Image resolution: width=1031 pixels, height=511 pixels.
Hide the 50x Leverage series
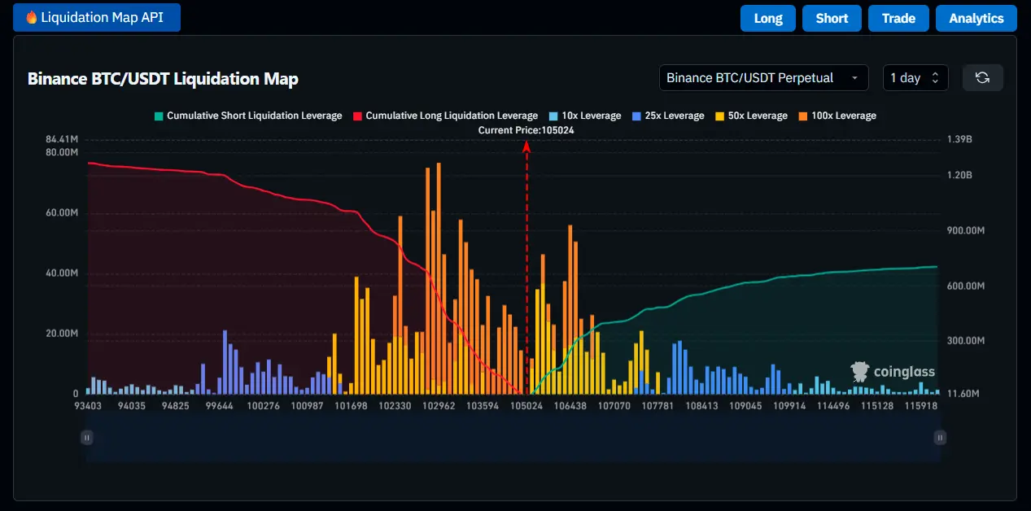pos(751,116)
